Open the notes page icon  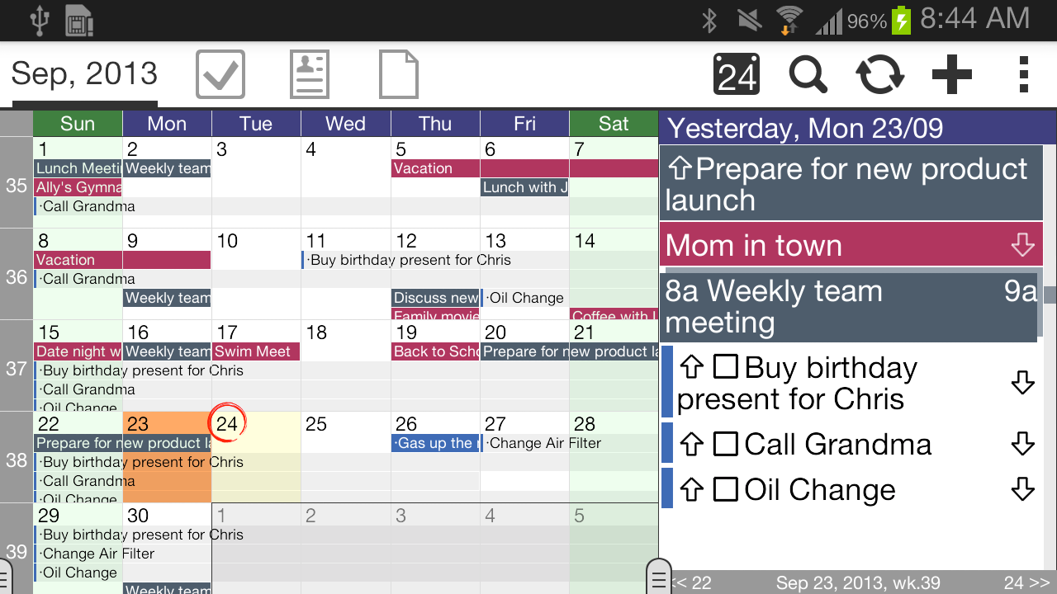coord(398,74)
